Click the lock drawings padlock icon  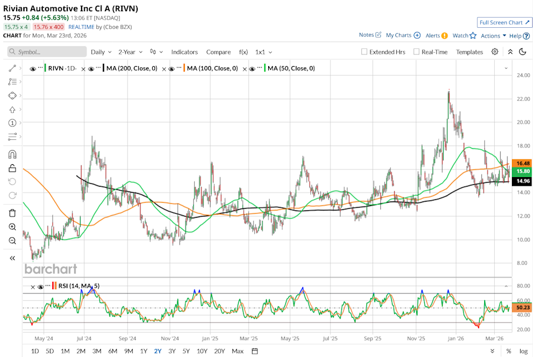[x=12, y=168]
